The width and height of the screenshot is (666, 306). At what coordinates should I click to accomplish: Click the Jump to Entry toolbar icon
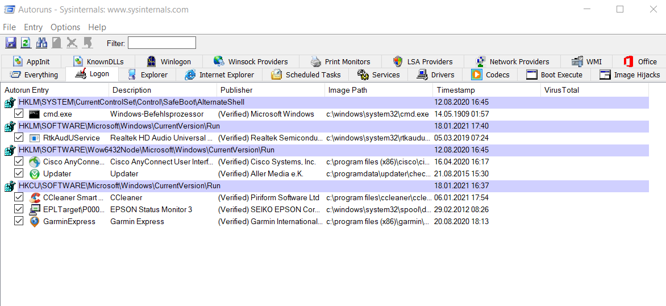[88, 43]
